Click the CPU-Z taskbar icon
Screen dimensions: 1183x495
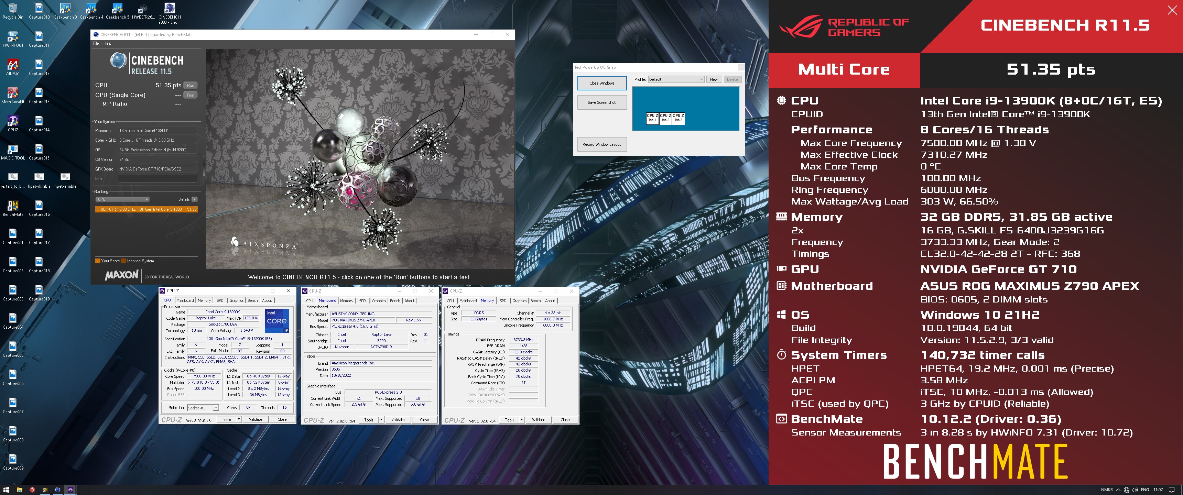[70, 490]
